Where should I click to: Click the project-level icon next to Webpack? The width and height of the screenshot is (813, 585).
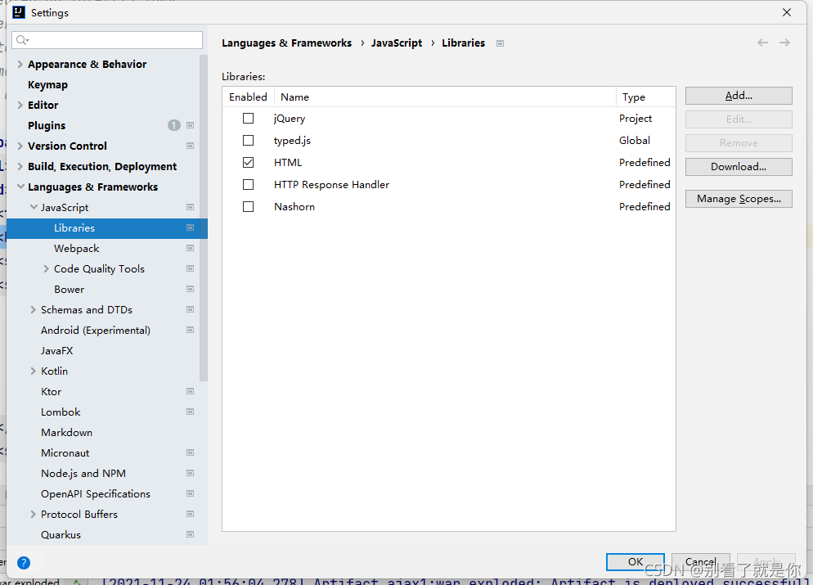[x=190, y=249]
